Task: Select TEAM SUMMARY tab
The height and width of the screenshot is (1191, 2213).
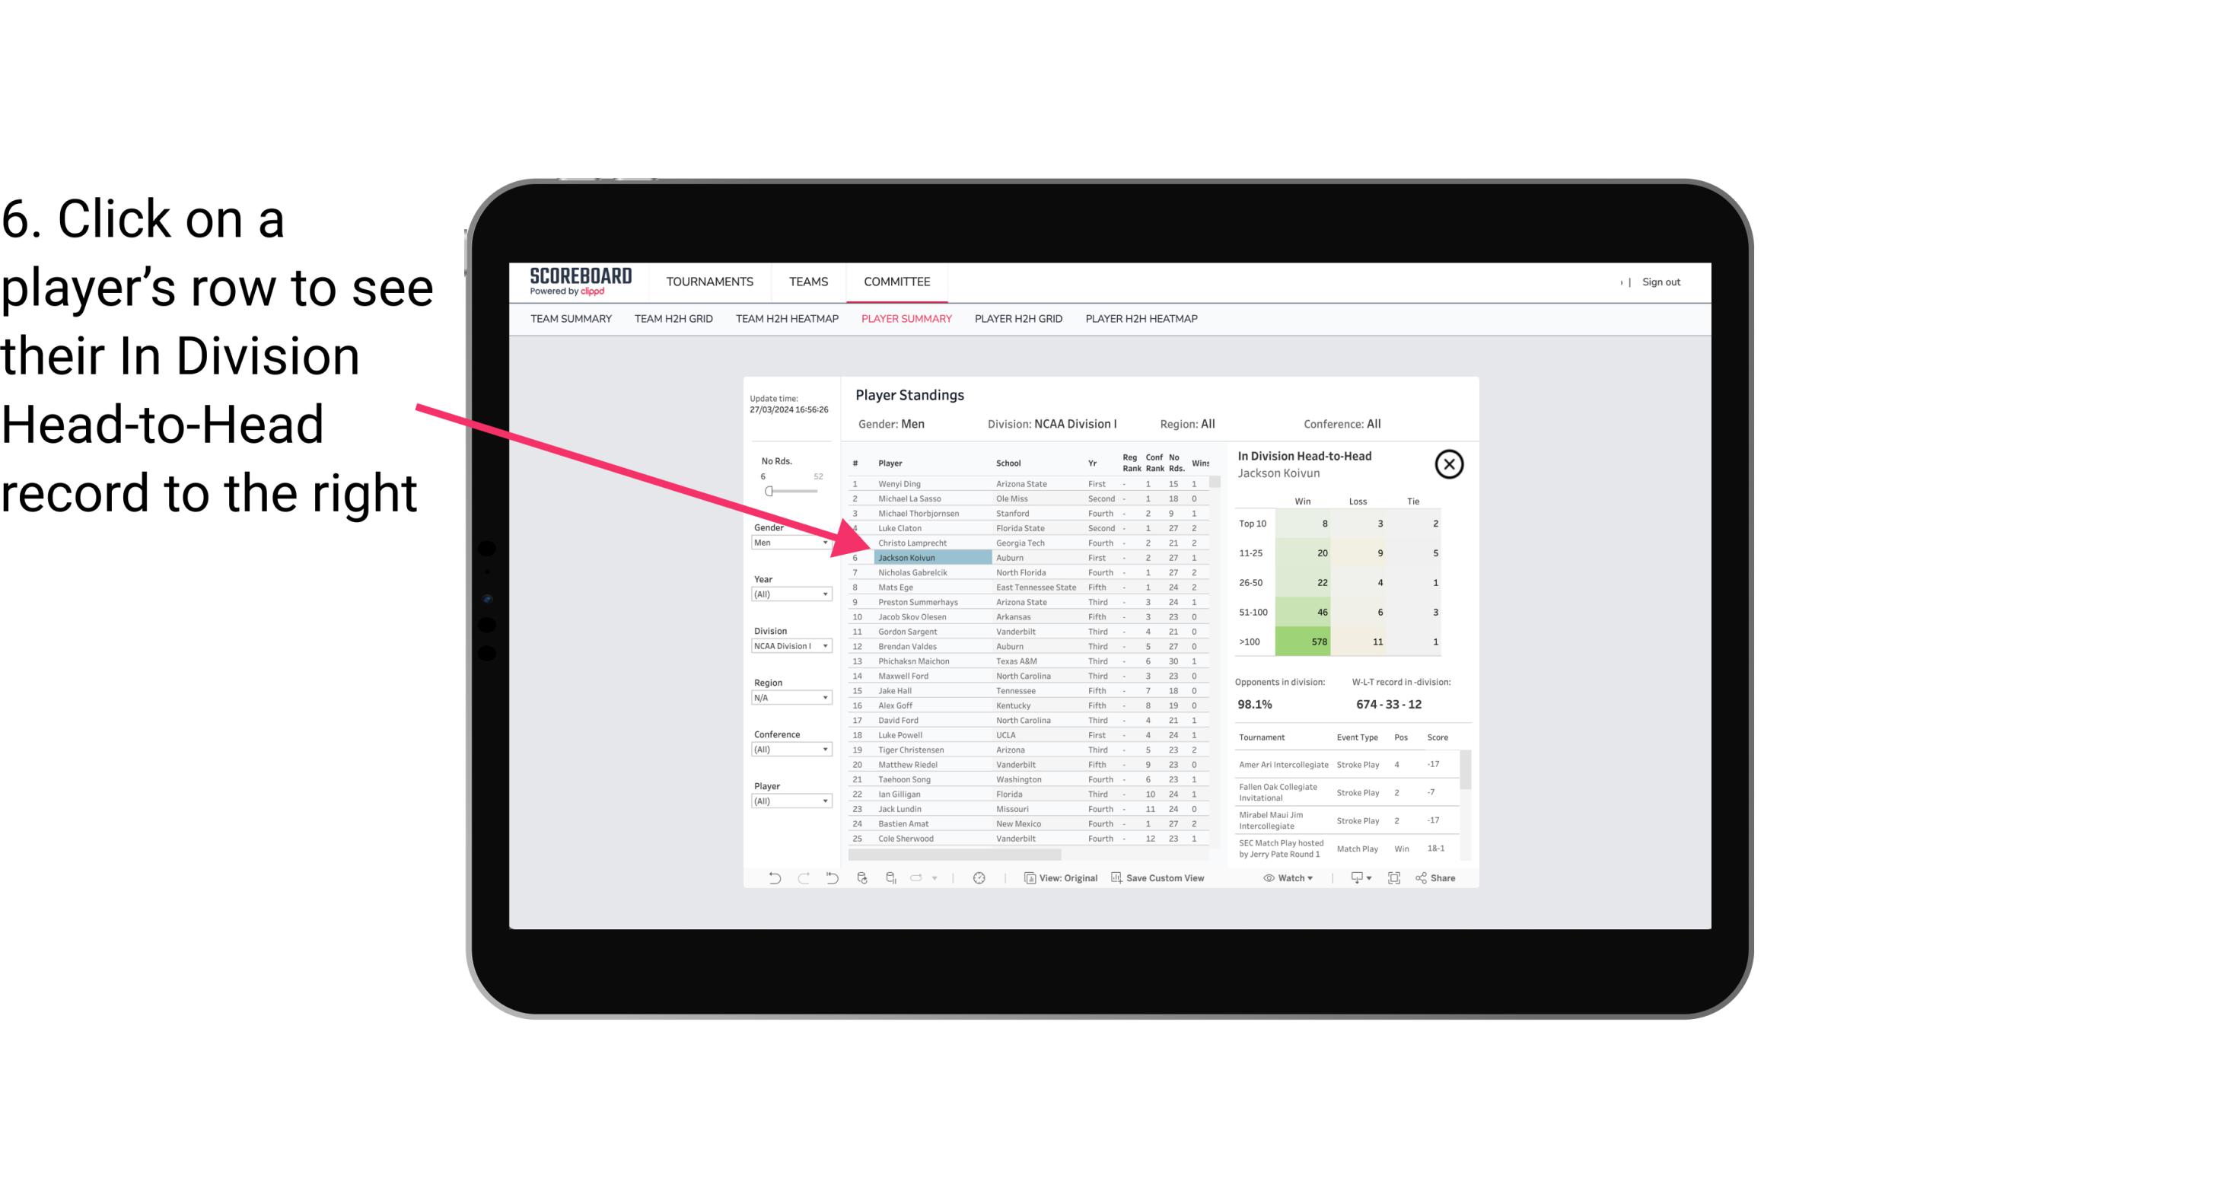Action: [x=571, y=318]
